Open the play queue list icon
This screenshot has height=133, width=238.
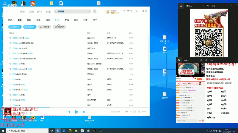click(x=143, y=112)
